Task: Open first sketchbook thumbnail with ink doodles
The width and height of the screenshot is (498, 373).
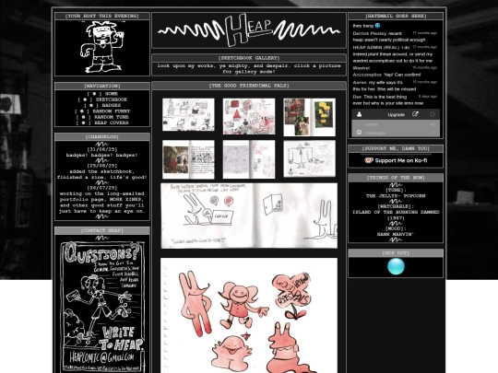Action: [x=188, y=114]
